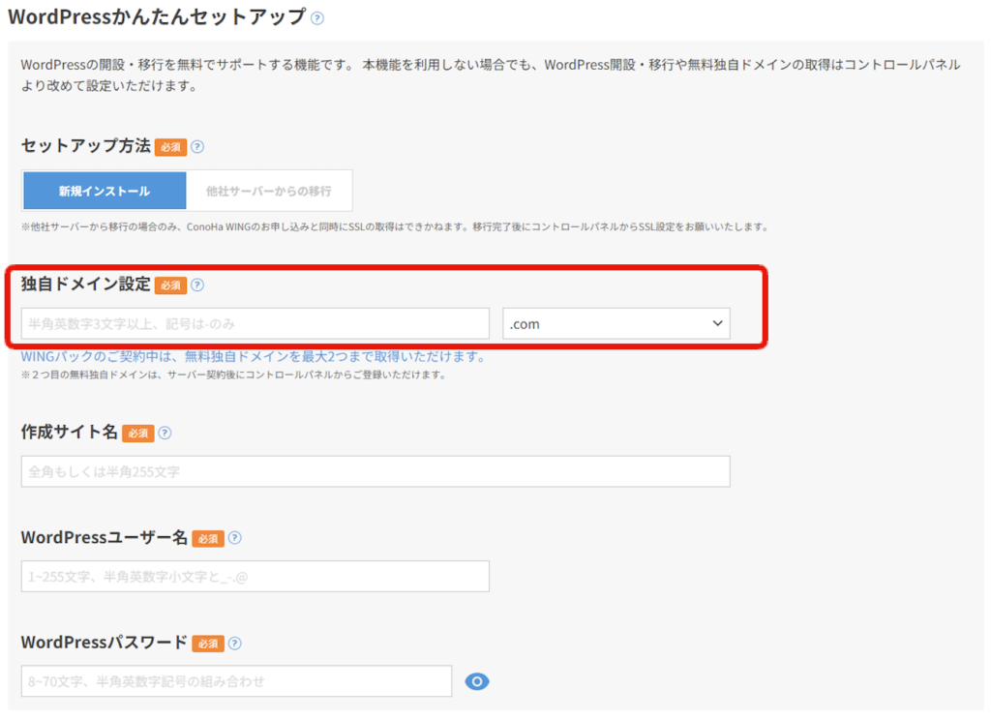Click 必須 badge next to WordPressユーザー名
This screenshot has width=991, height=720.
(x=207, y=539)
